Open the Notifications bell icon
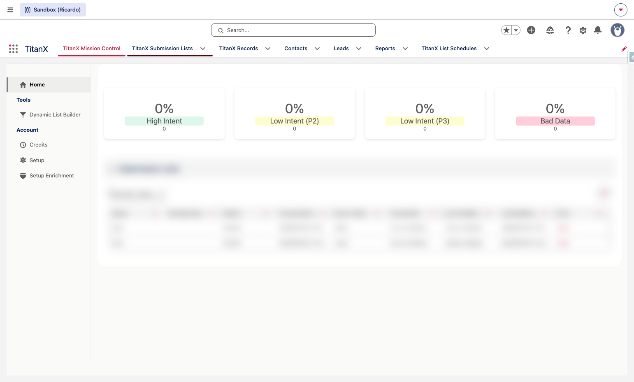This screenshot has height=382, width=634. pos(598,30)
